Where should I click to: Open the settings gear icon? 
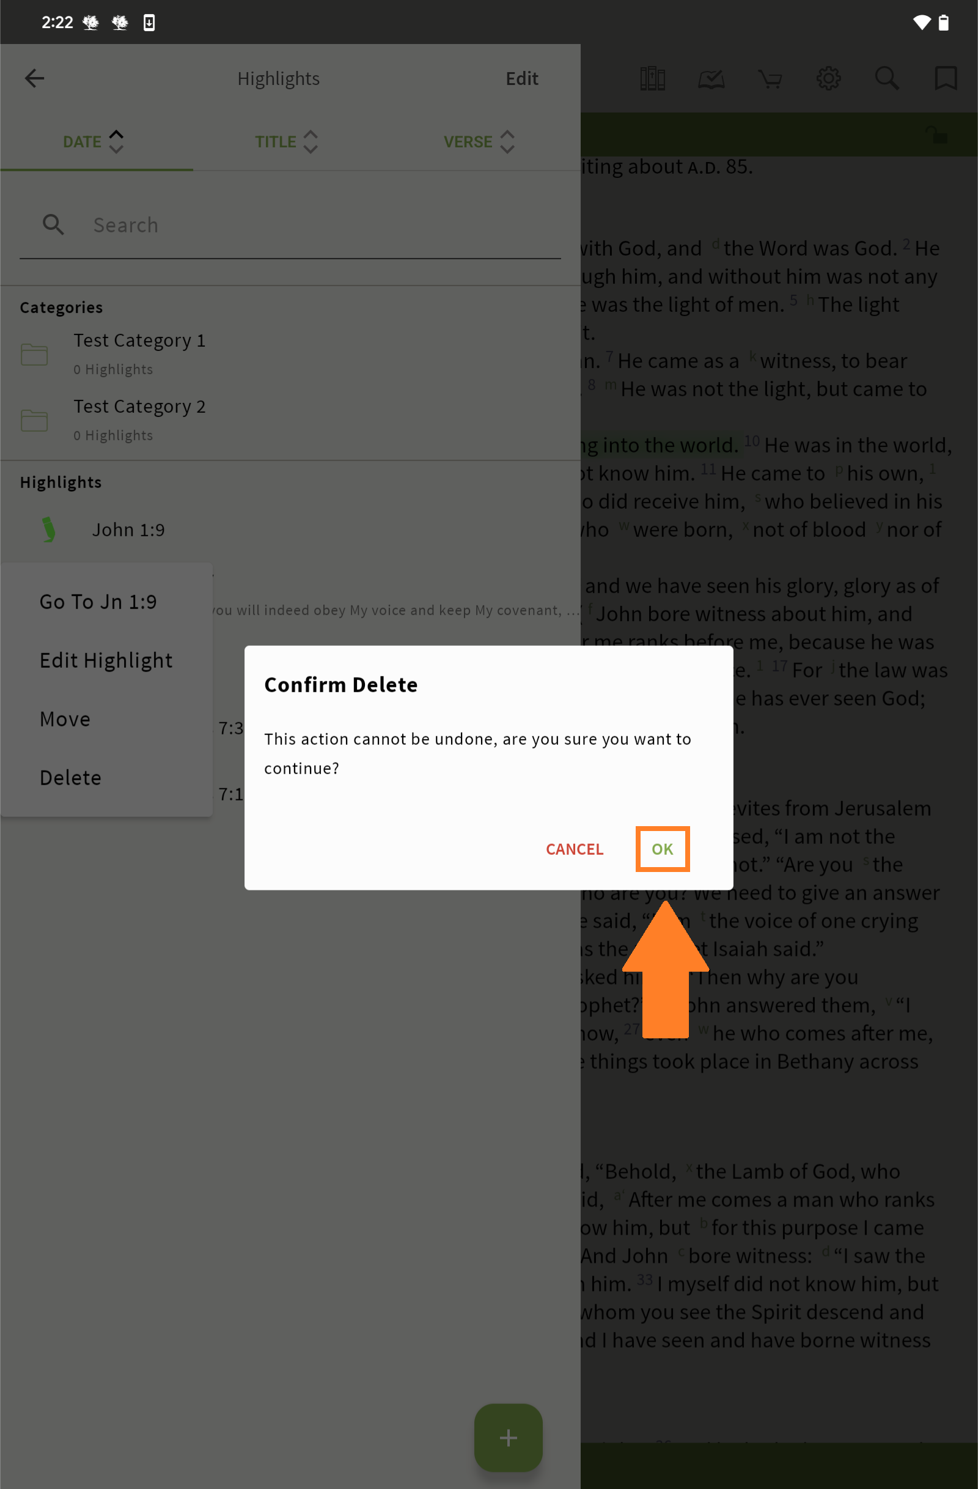pyautogui.click(x=828, y=79)
